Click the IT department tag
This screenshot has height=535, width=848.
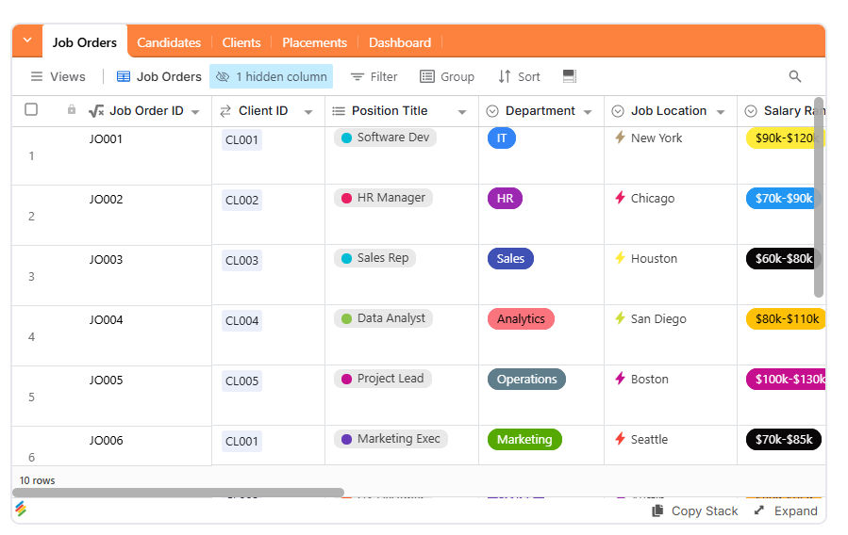coord(501,138)
